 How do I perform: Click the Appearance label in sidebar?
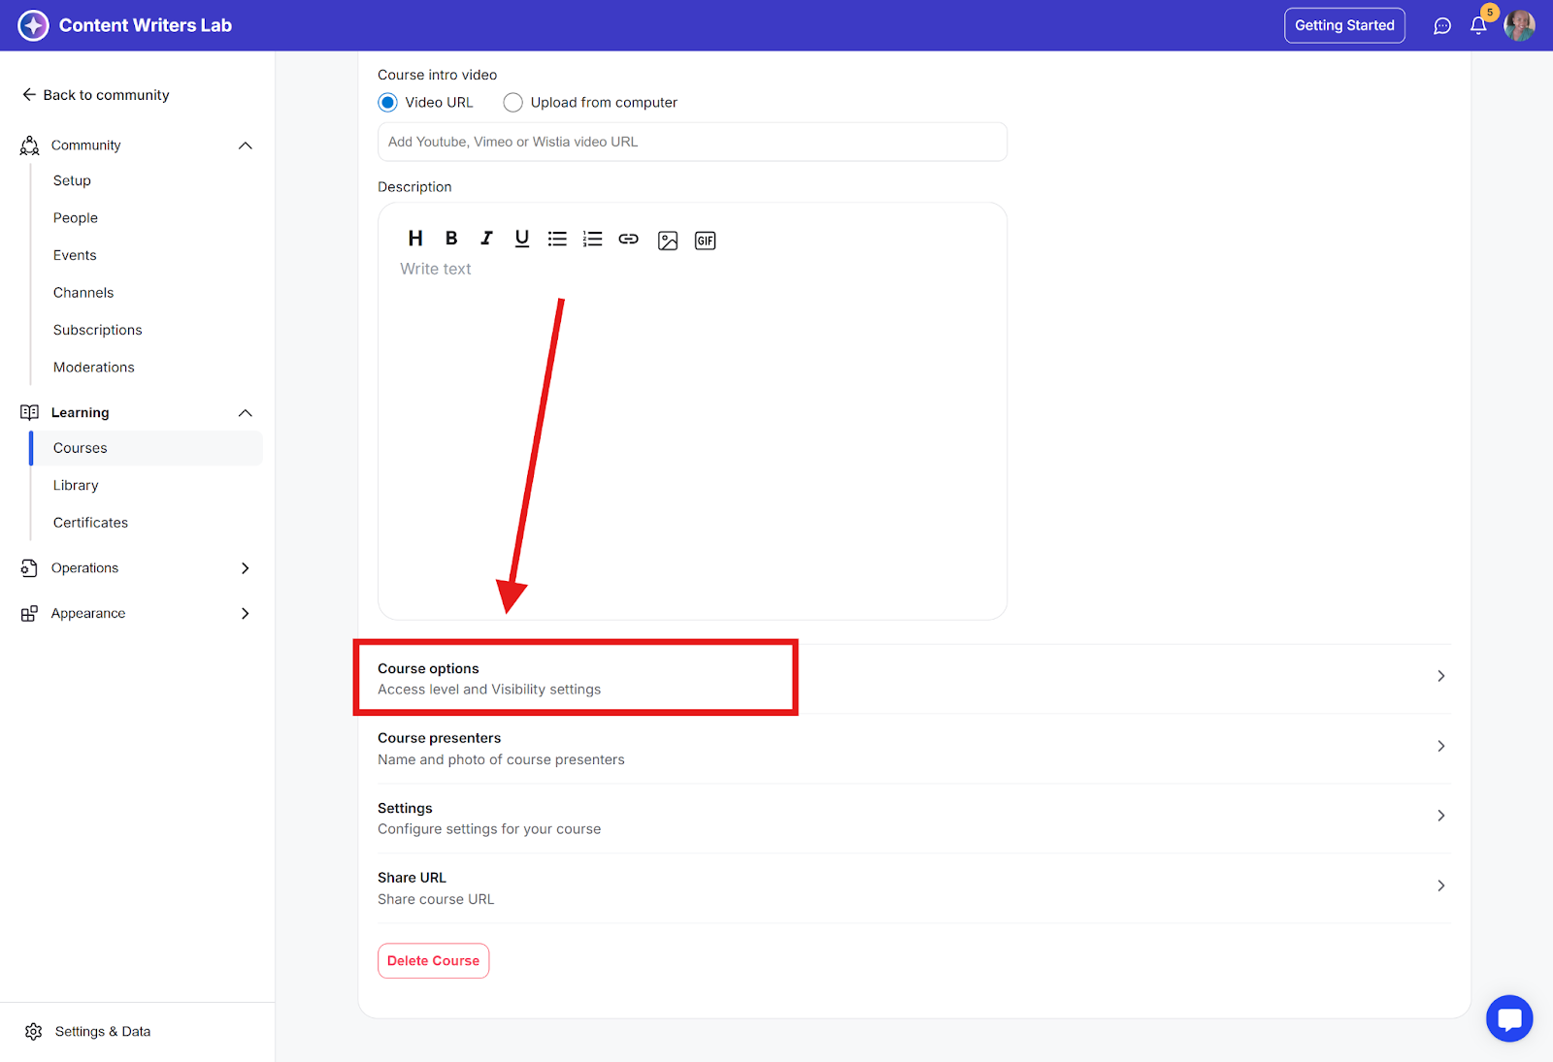pyautogui.click(x=88, y=614)
